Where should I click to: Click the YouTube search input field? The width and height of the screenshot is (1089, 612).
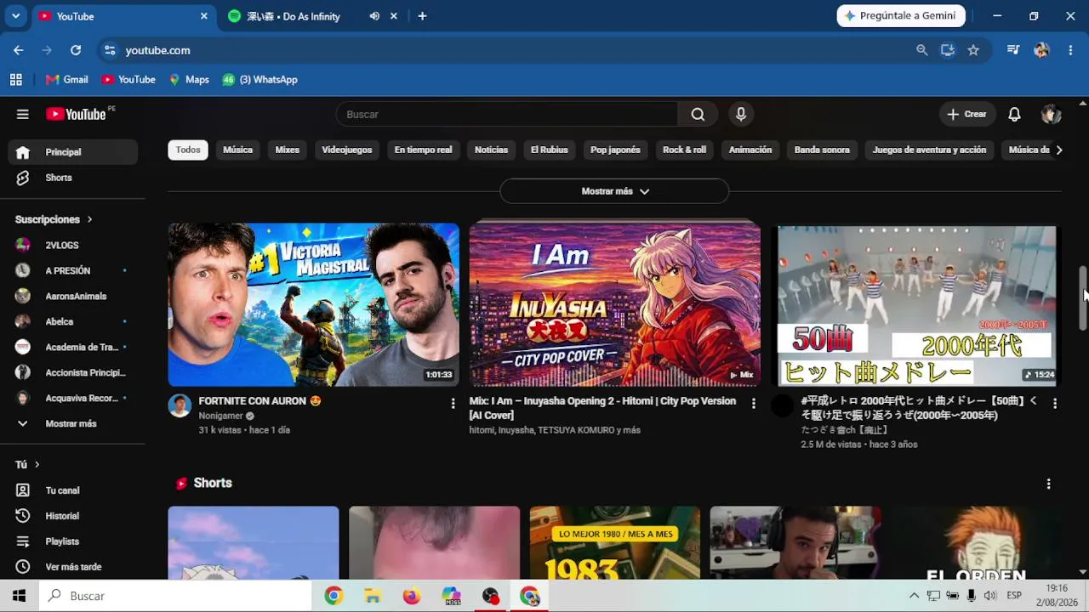[507, 114]
